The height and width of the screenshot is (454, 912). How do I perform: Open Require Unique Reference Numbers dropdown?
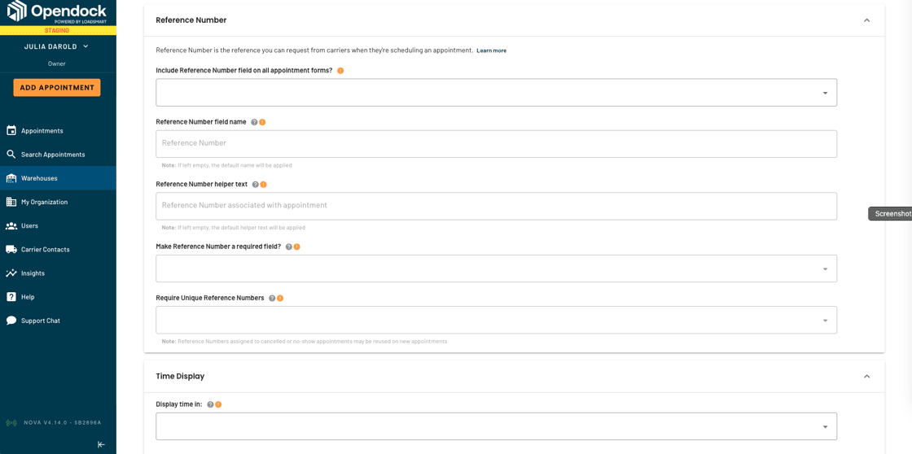click(x=496, y=320)
